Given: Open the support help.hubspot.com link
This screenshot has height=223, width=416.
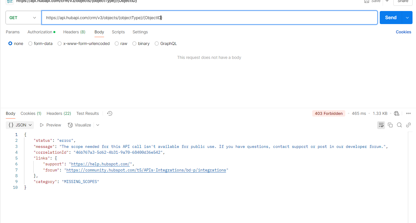Looking at the screenshot, I should point(100,164).
